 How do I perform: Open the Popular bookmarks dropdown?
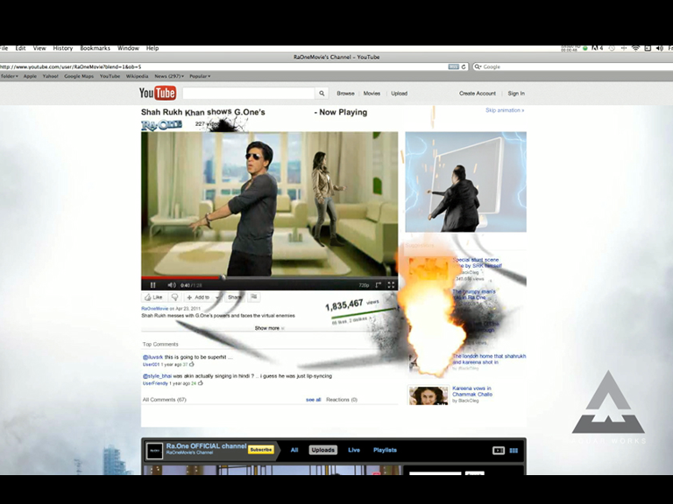[200, 76]
